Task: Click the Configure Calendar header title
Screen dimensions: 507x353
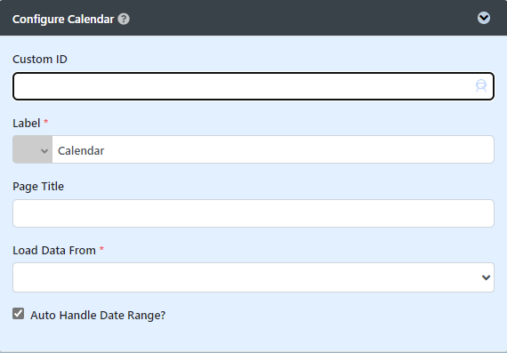Action: point(63,19)
